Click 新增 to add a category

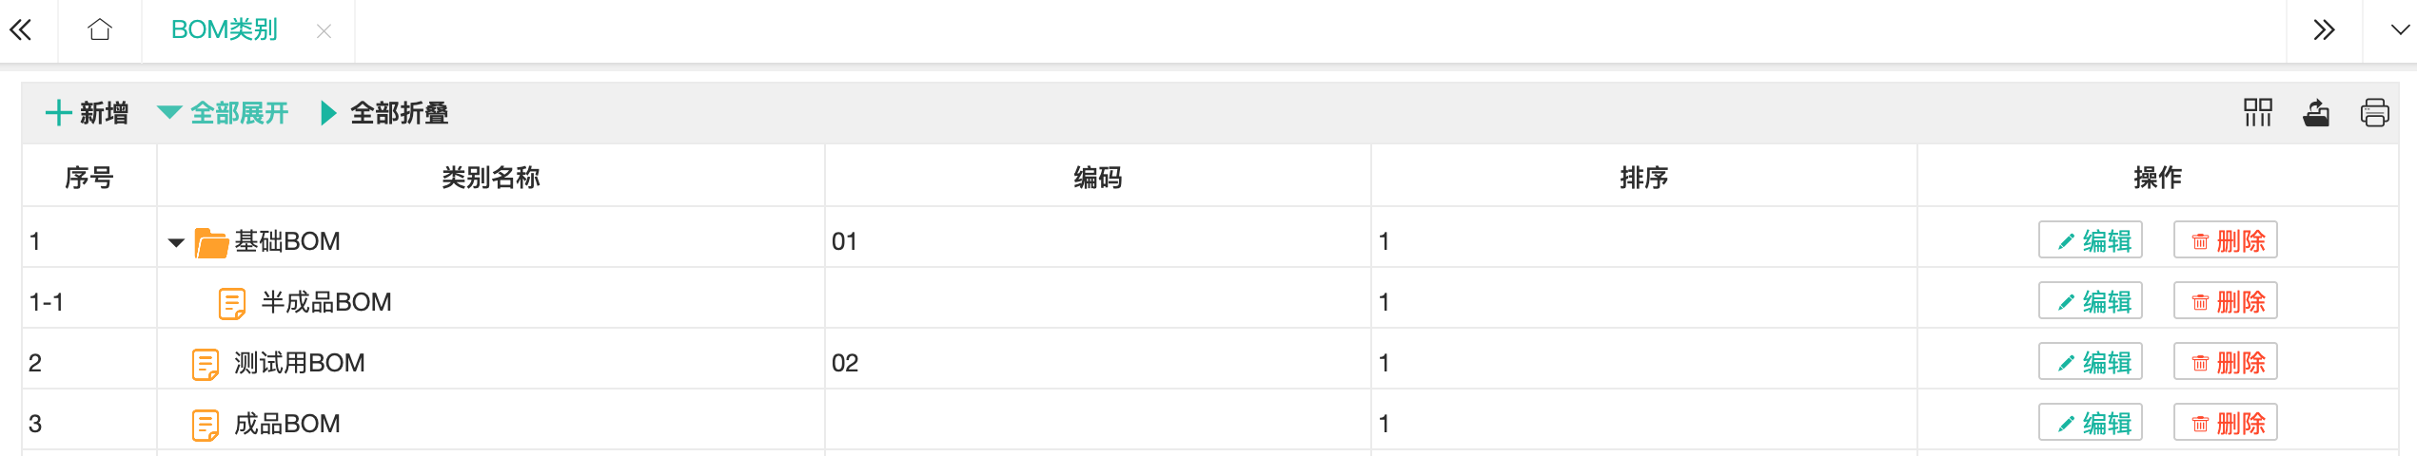click(88, 113)
